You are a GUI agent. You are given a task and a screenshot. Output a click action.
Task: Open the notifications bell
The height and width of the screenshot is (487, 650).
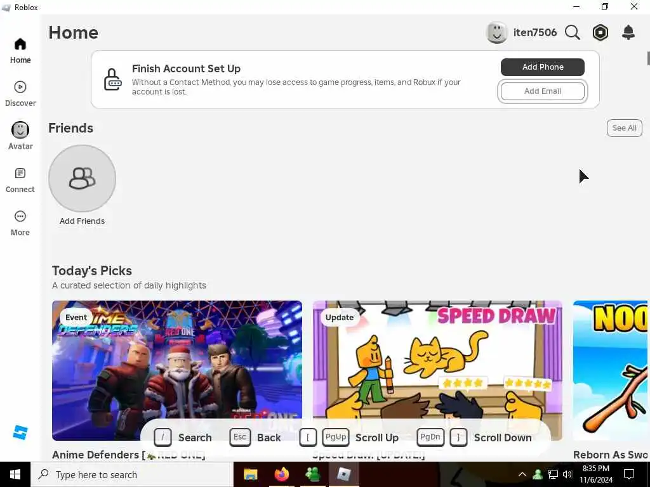coord(628,32)
